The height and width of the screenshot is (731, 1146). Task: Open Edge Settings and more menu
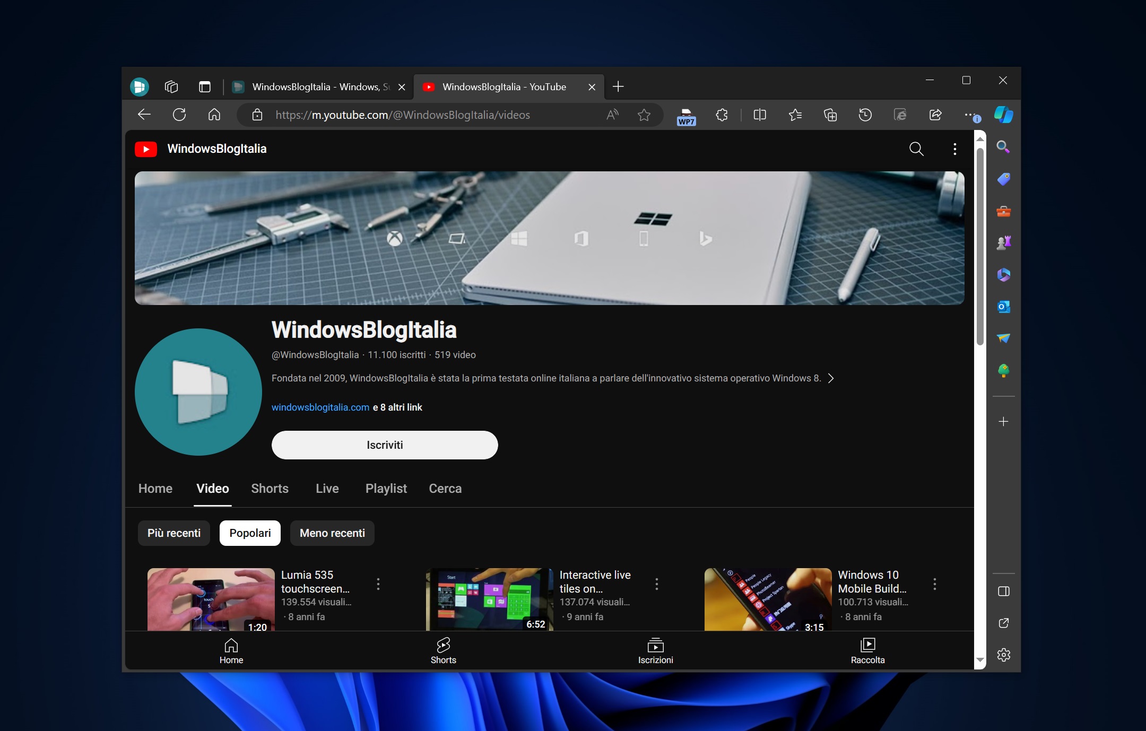pos(971,115)
